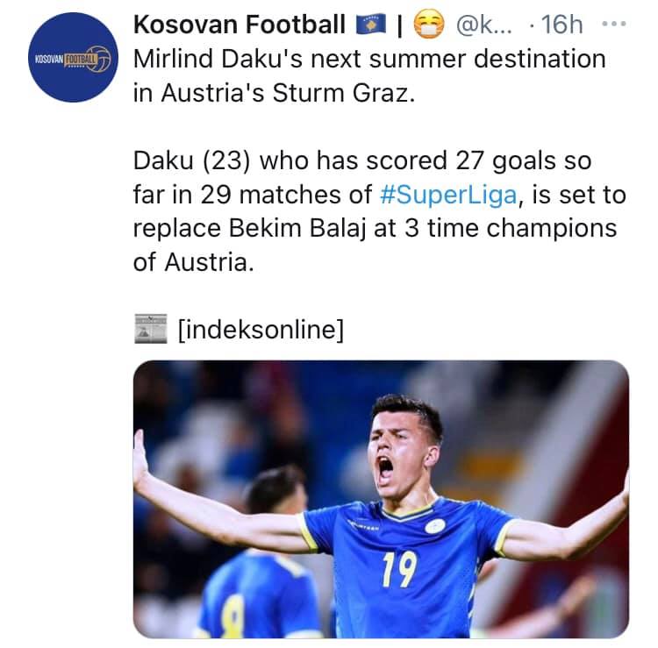Click the [indeksonline] source text

click(x=261, y=329)
